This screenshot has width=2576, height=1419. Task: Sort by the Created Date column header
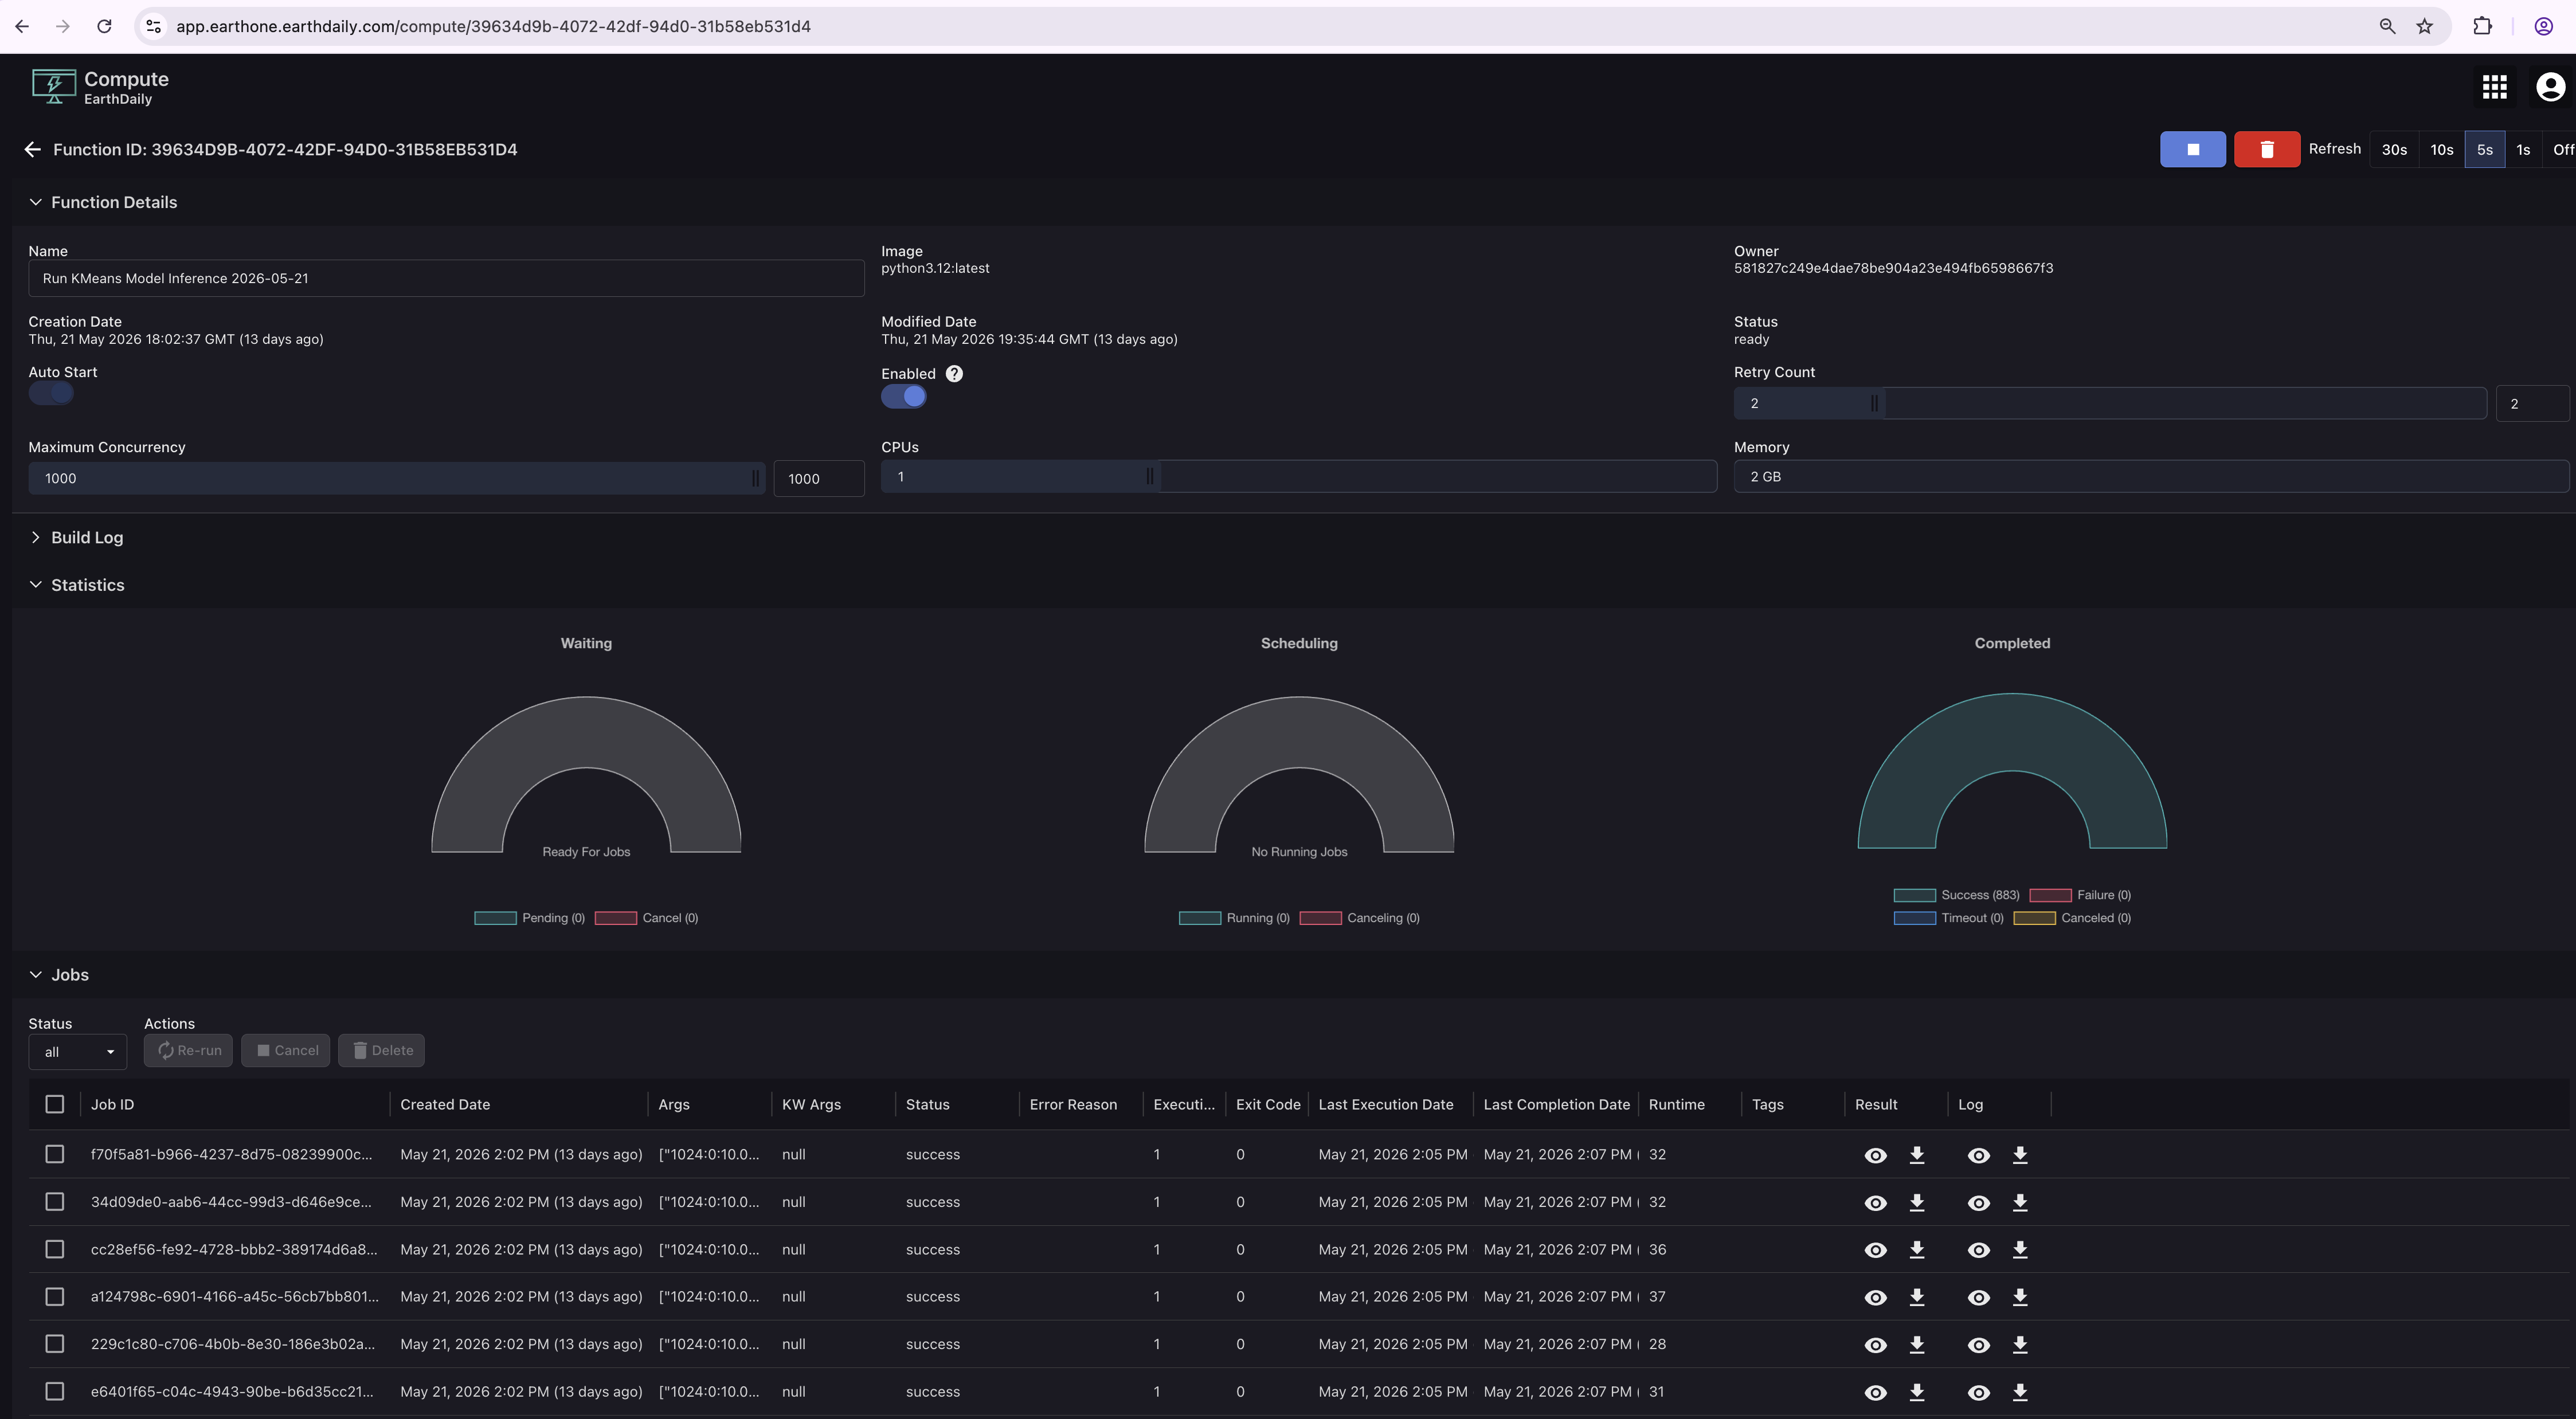pos(445,1104)
